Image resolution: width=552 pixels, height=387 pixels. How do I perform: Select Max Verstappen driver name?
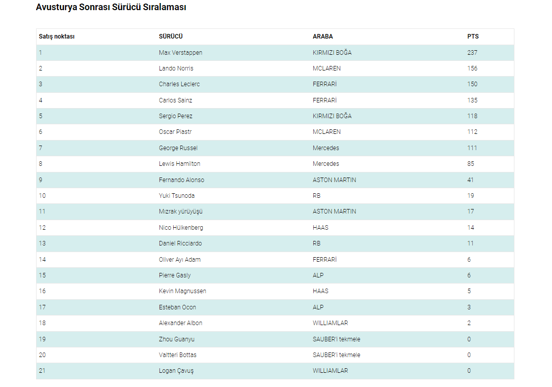click(x=180, y=53)
